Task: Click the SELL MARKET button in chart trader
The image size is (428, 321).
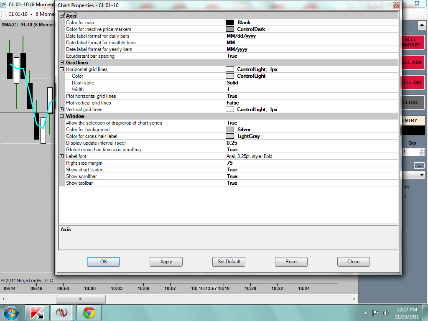Action: [x=413, y=42]
